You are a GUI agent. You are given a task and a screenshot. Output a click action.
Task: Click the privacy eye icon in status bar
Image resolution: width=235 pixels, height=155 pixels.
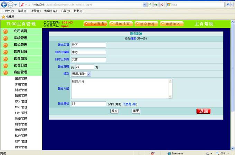(x=152, y=153)
